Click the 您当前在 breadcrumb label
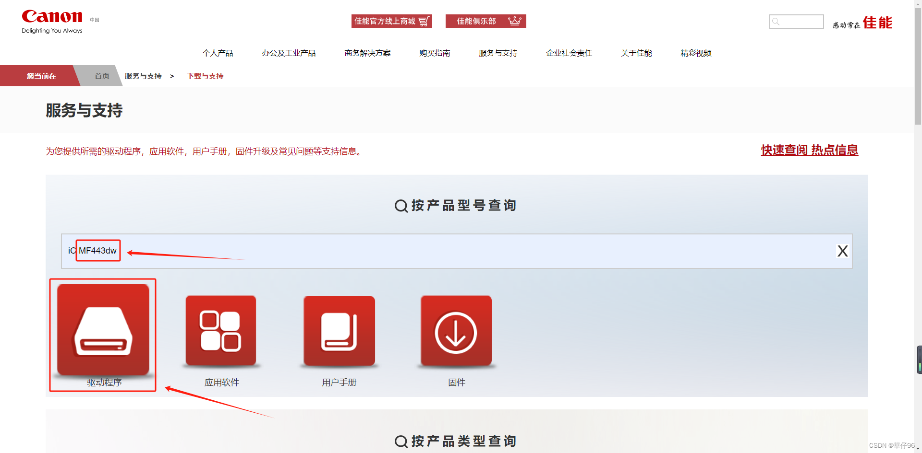 (x=41, y=76)
